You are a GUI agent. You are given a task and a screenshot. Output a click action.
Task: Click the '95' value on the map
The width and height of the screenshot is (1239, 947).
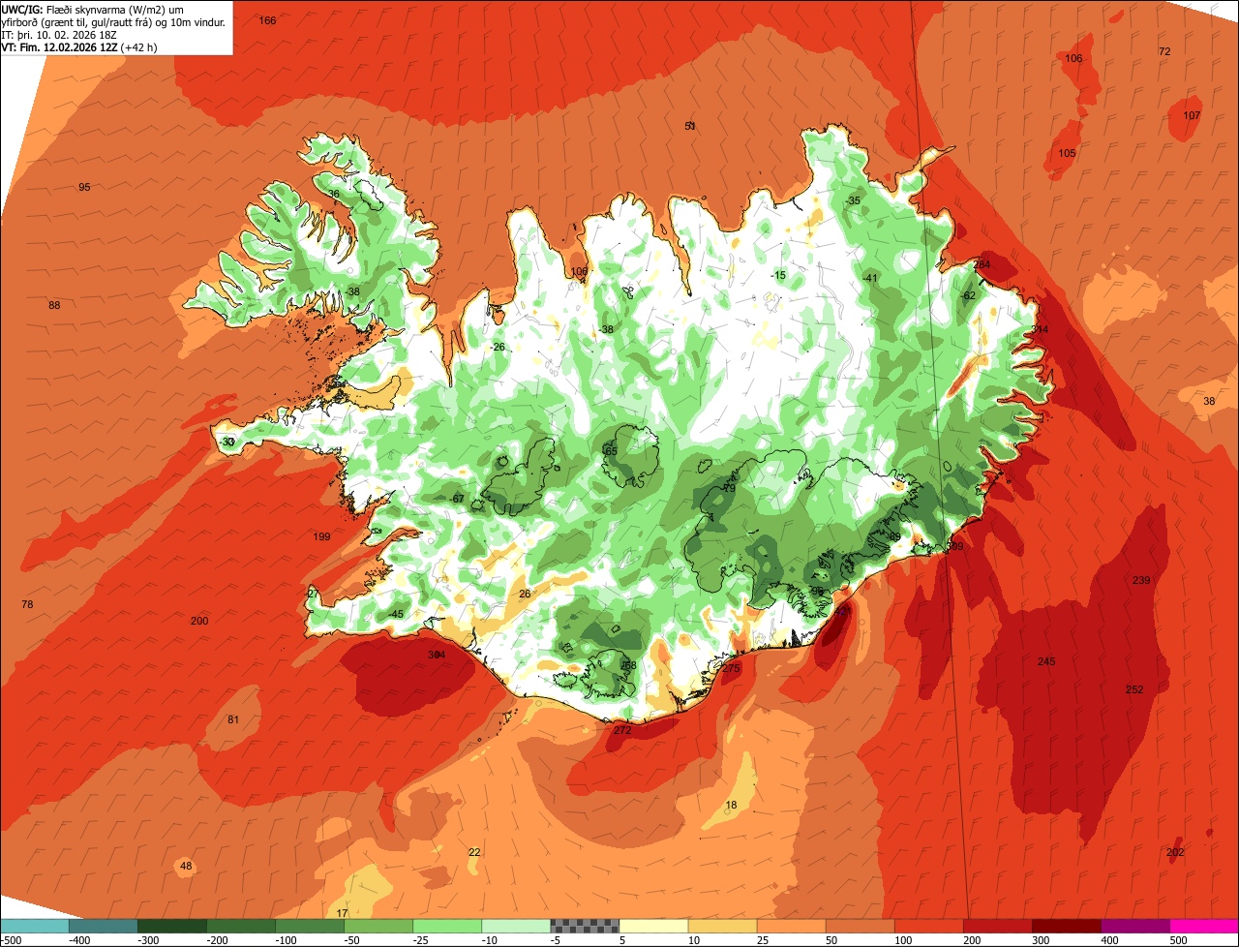pyautogui.click(x=84, y=187)
